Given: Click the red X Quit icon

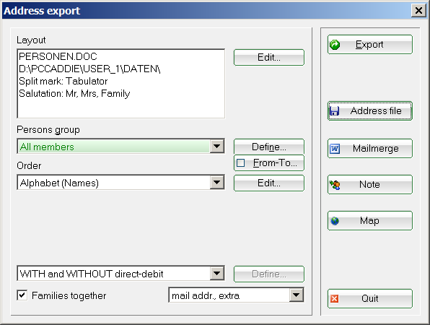Looking at the screenshot, I should click(334, 298).
